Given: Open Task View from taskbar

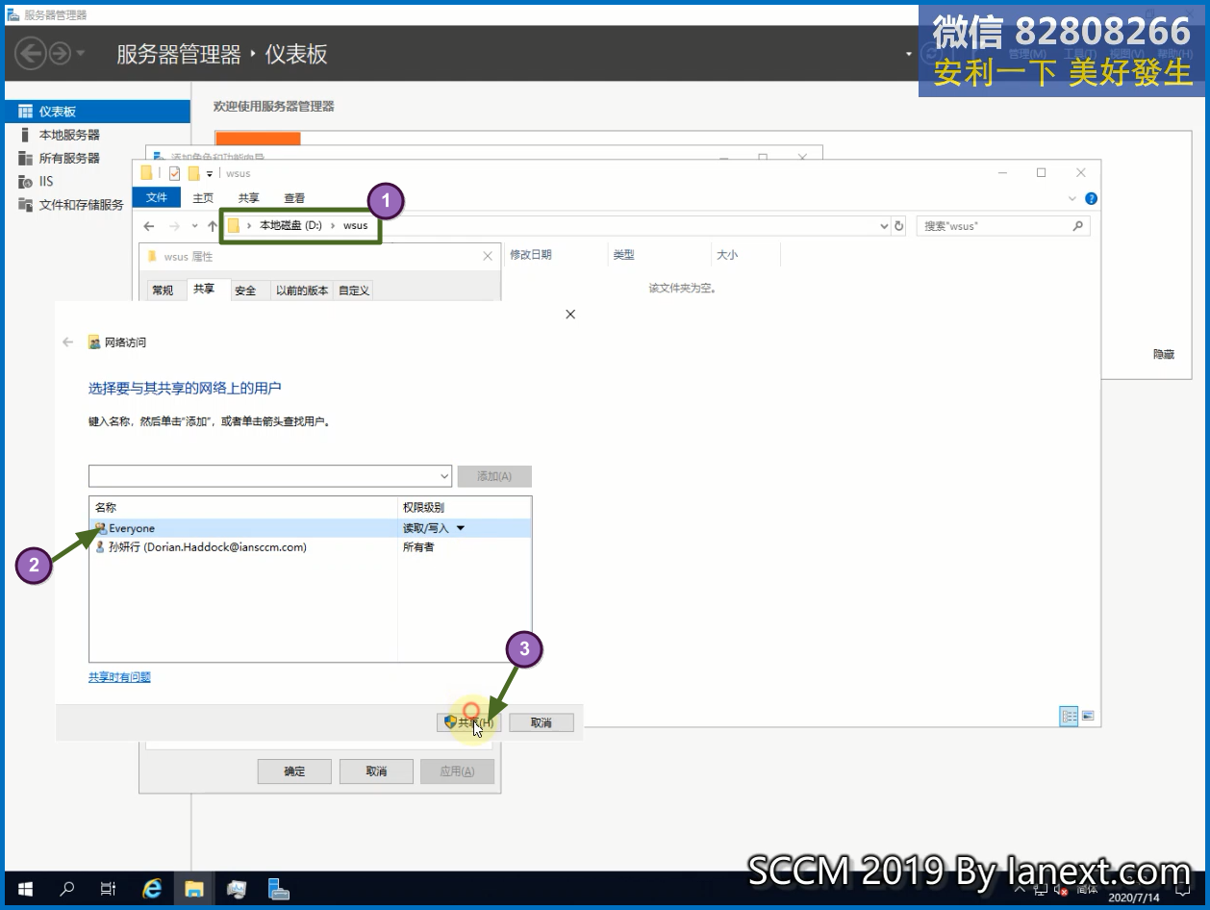Looking at the screenshot, I should (109, 889).
